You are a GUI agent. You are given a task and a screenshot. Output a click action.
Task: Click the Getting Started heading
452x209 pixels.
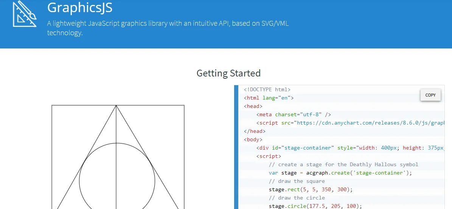228,73
